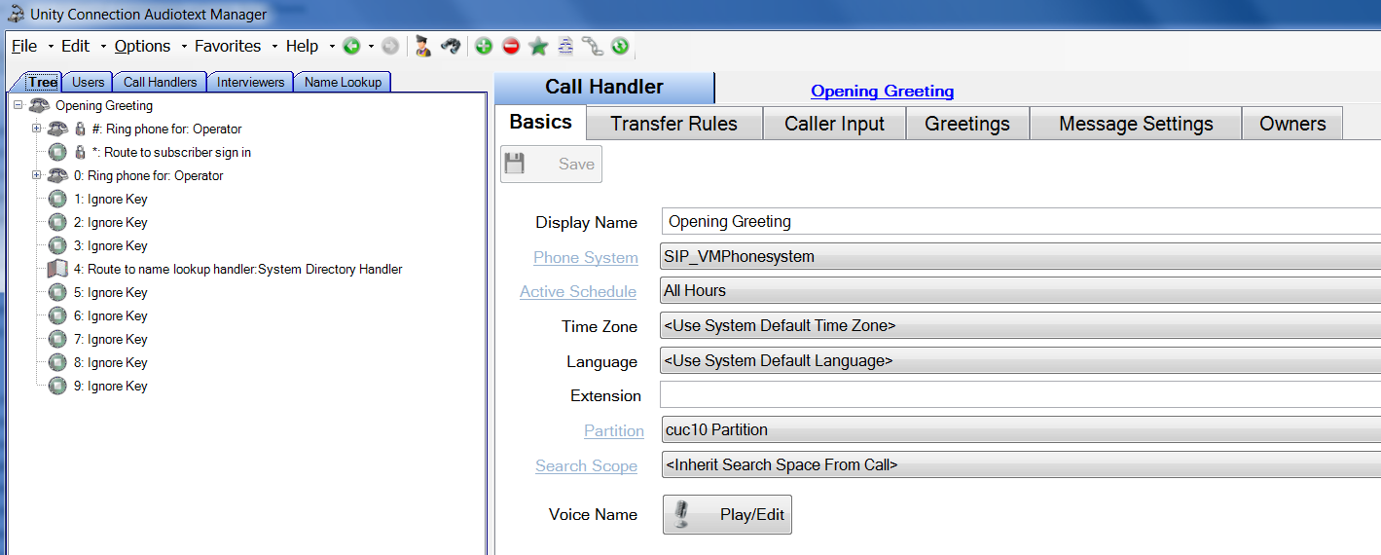
Task: Click the binoculars search icon
Action: point(450,46)
